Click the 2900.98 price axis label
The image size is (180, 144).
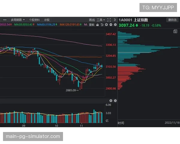click(111, 88)
